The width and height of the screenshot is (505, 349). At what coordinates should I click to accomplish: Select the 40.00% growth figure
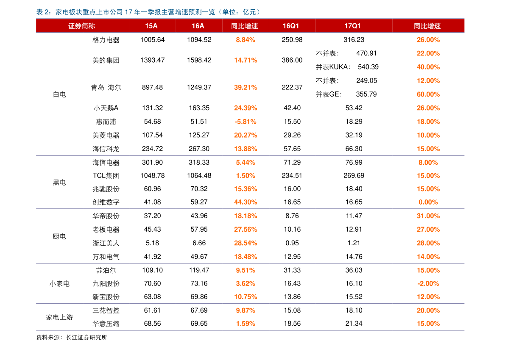428,67
